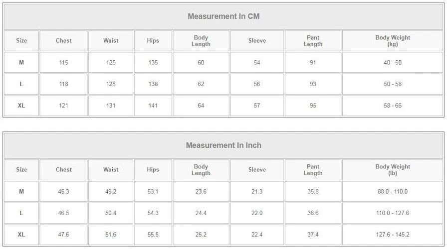Click the "Measurement In Inch" table title
Image resolution: width=447 pixels, height=249 pixels.
point(223,145)
